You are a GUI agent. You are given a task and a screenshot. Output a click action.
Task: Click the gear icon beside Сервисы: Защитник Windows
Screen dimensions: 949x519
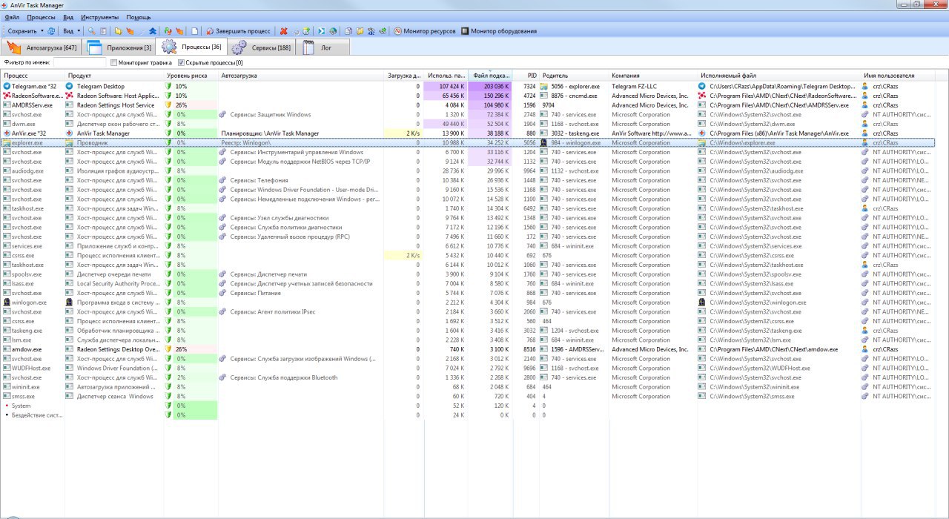coord(223,115)
